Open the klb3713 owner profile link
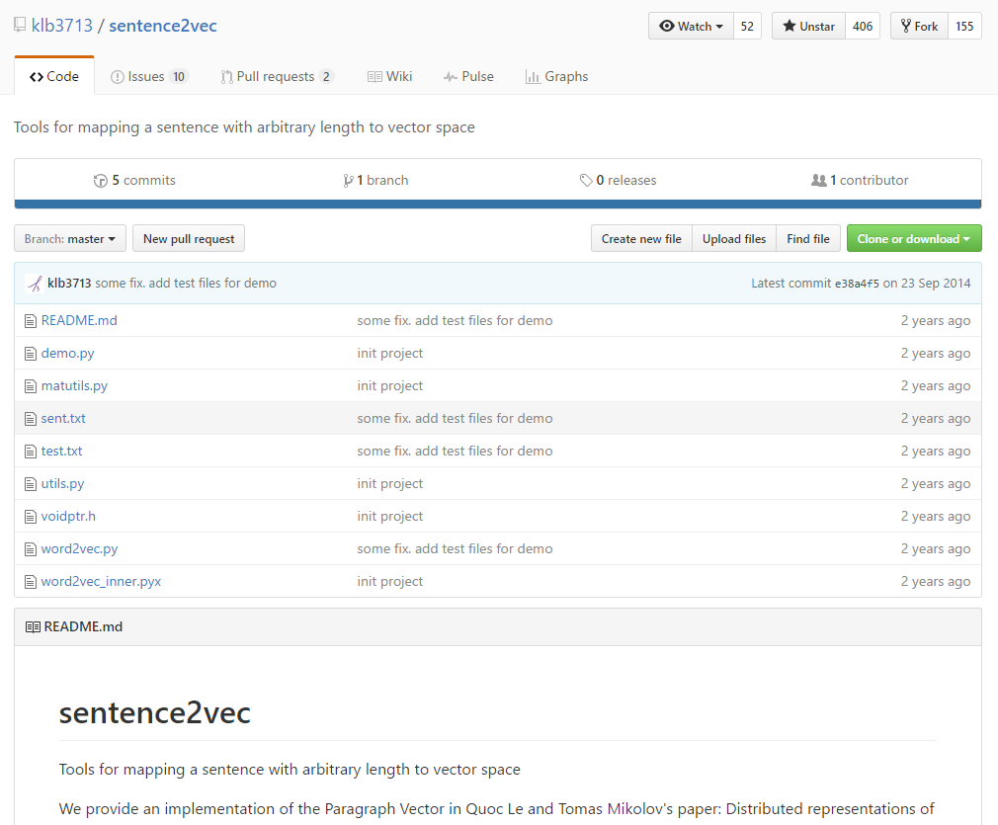 [61, 26]
